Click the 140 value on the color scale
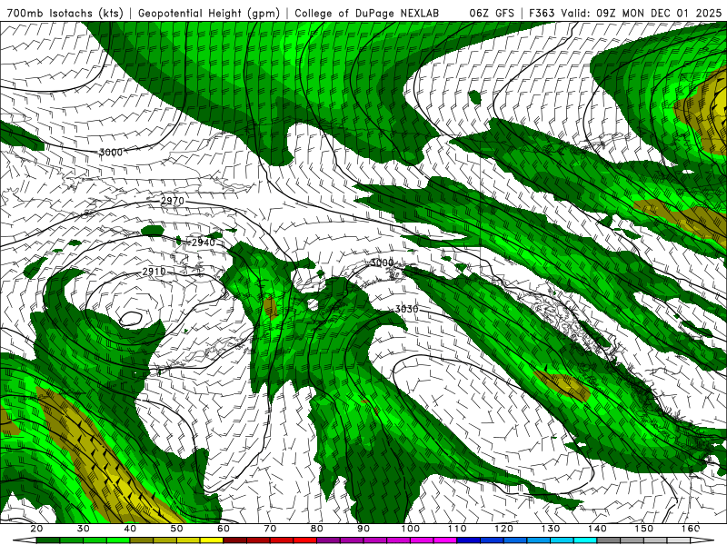727x545 pixels. click(597, 529)
